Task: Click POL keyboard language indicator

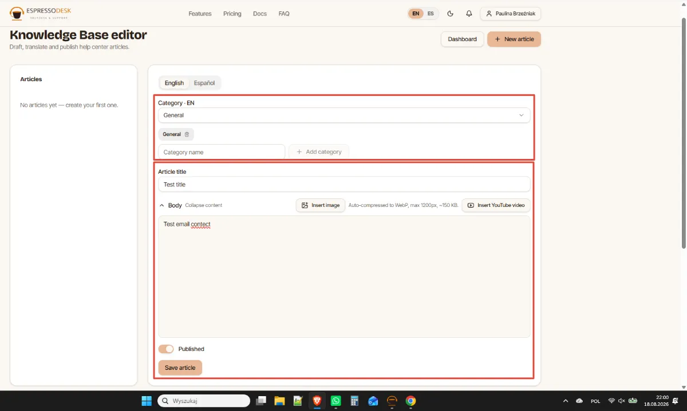Action: click(x=595, y=401)
